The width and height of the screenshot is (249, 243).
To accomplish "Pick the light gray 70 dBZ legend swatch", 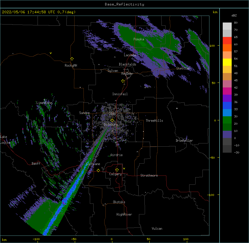I will [227, 33].
